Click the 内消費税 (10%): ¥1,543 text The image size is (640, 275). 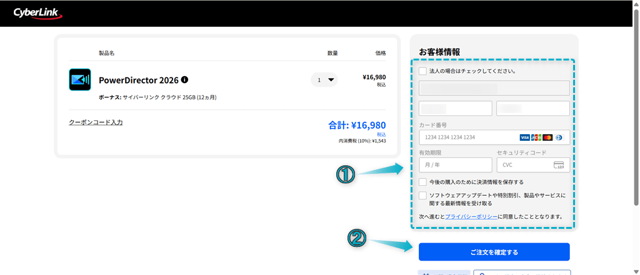pyautogui.click(x=362, y=141)
